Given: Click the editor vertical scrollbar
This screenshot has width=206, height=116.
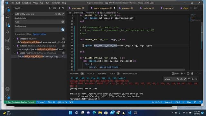Looking at the screenshot, I should (x=202, y=35).
